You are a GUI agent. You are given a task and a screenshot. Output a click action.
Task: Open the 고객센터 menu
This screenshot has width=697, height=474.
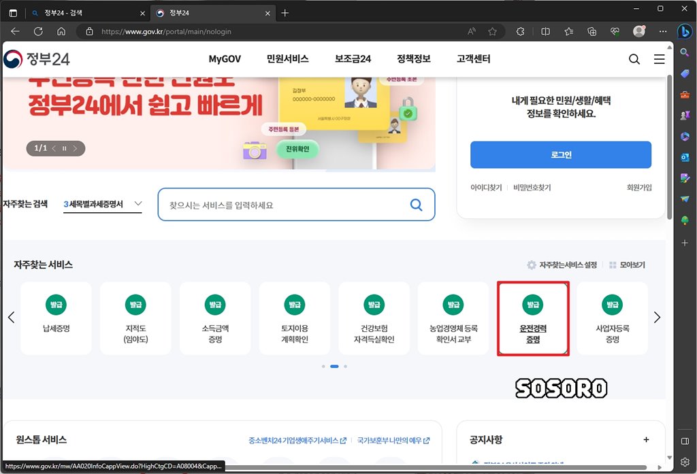coord(474,58)
